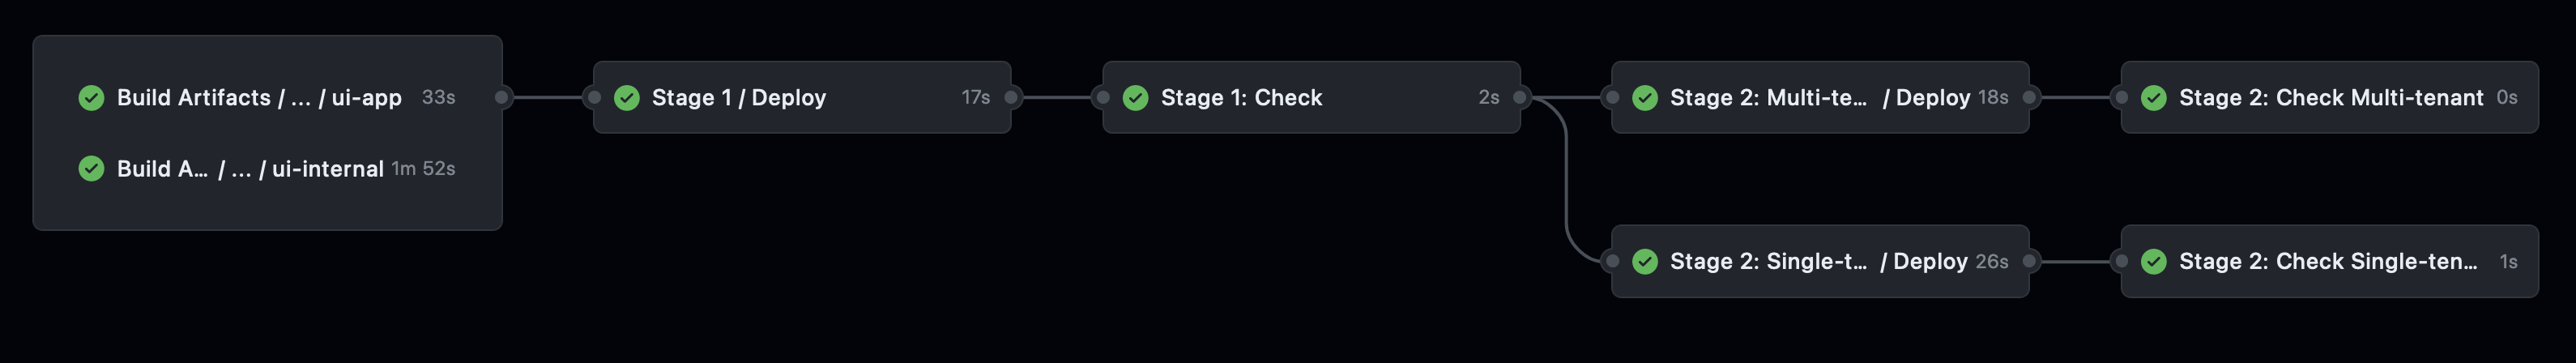2576x363 pixels.
Task: Open the Stage 1 / Deploy job
Action: [739, 98]
